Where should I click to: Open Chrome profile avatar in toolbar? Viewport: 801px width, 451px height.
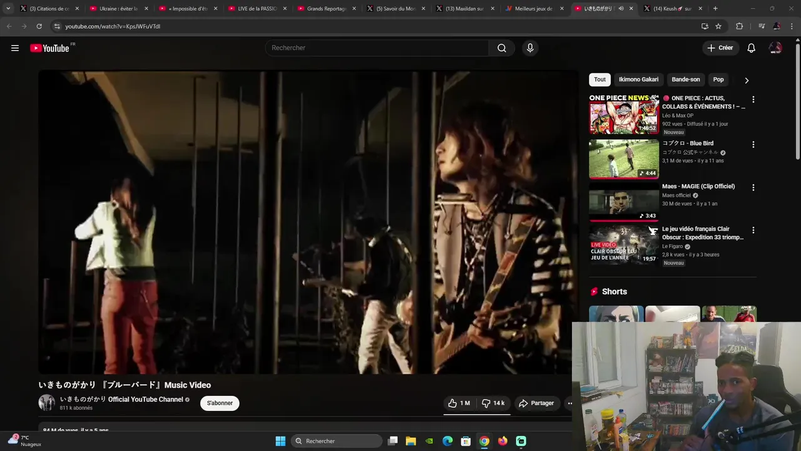(x=777, y=26)
